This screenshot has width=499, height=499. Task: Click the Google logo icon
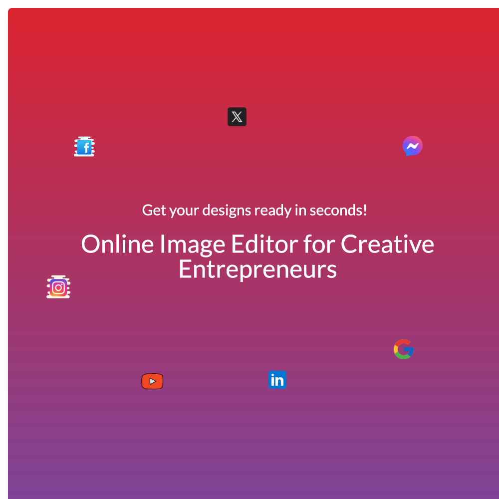[x=404, y=349]
